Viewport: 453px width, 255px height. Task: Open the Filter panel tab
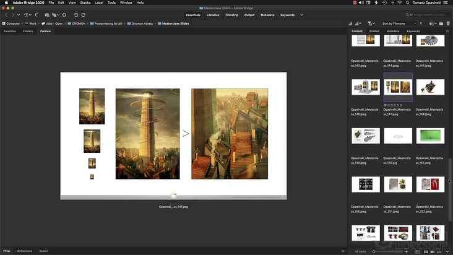(x=7, y=251)
